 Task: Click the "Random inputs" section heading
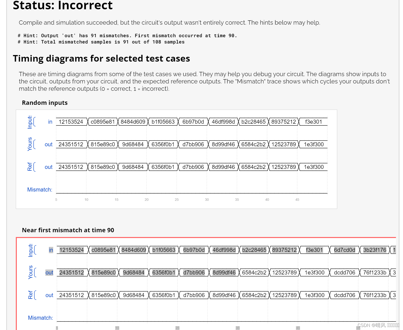tap(45, 103)
